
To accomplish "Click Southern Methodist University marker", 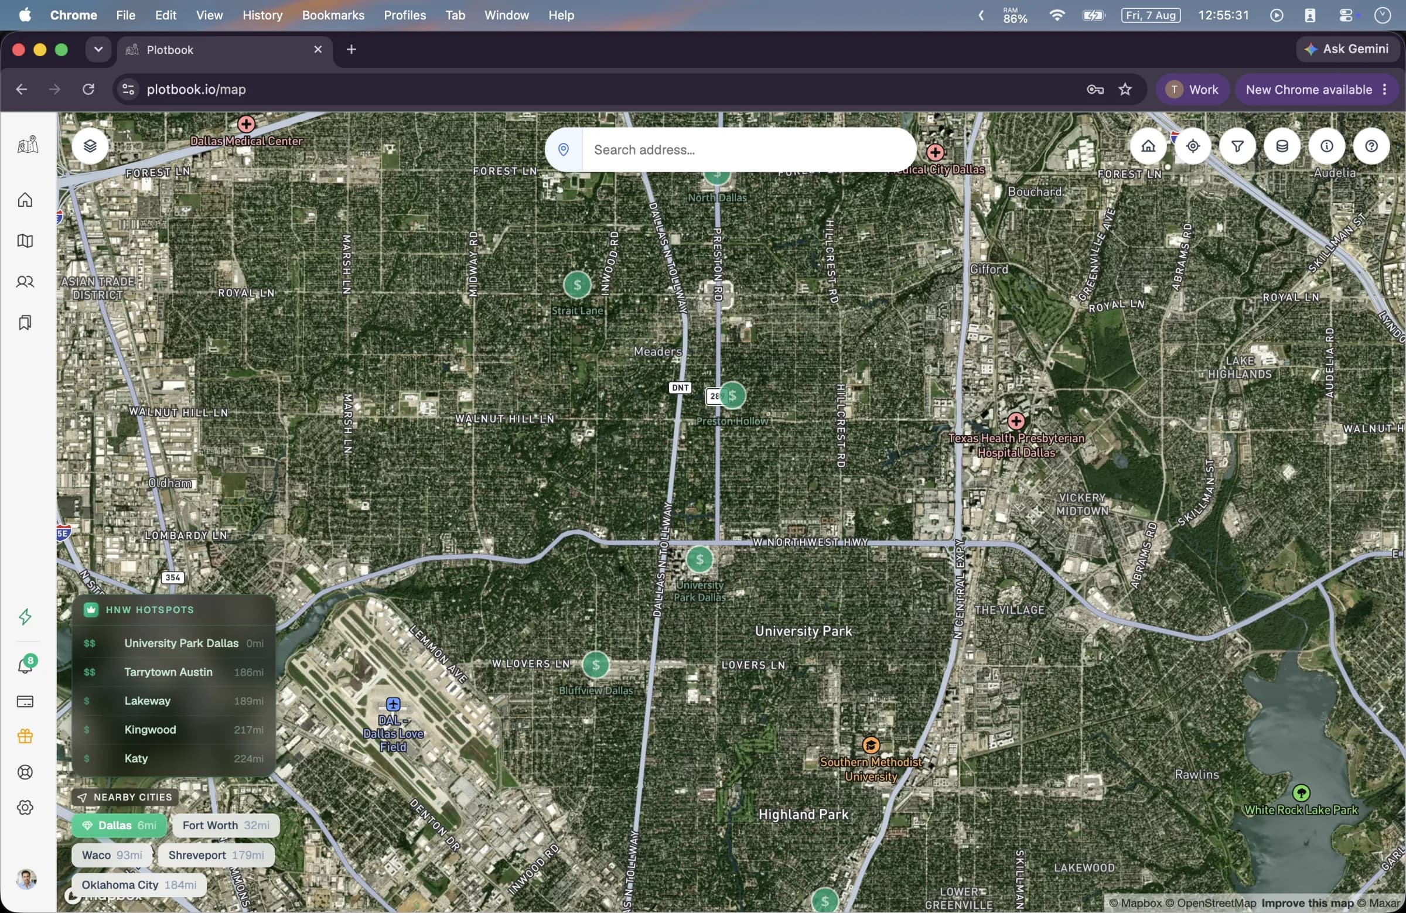I will click(x=871, y=746).
